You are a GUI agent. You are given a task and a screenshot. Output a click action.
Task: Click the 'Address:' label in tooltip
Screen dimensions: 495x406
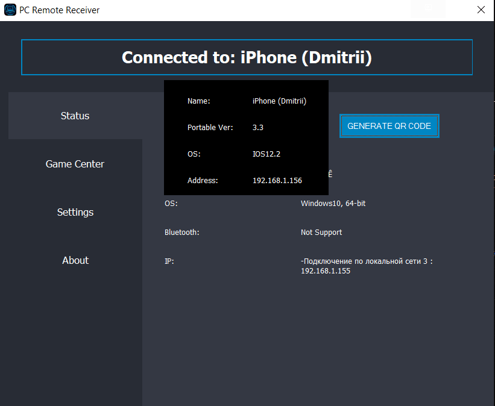203,181
